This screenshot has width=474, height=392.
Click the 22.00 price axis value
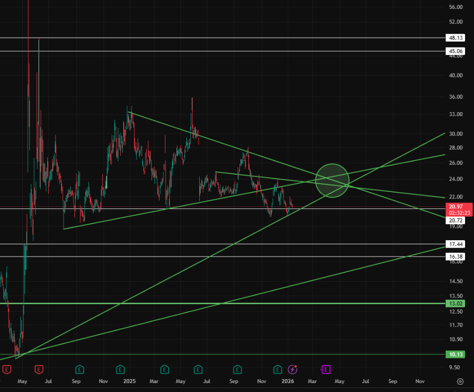point(456,197)
